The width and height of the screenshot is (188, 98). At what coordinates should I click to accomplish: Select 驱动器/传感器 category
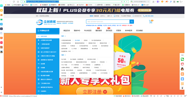[48, 76]
